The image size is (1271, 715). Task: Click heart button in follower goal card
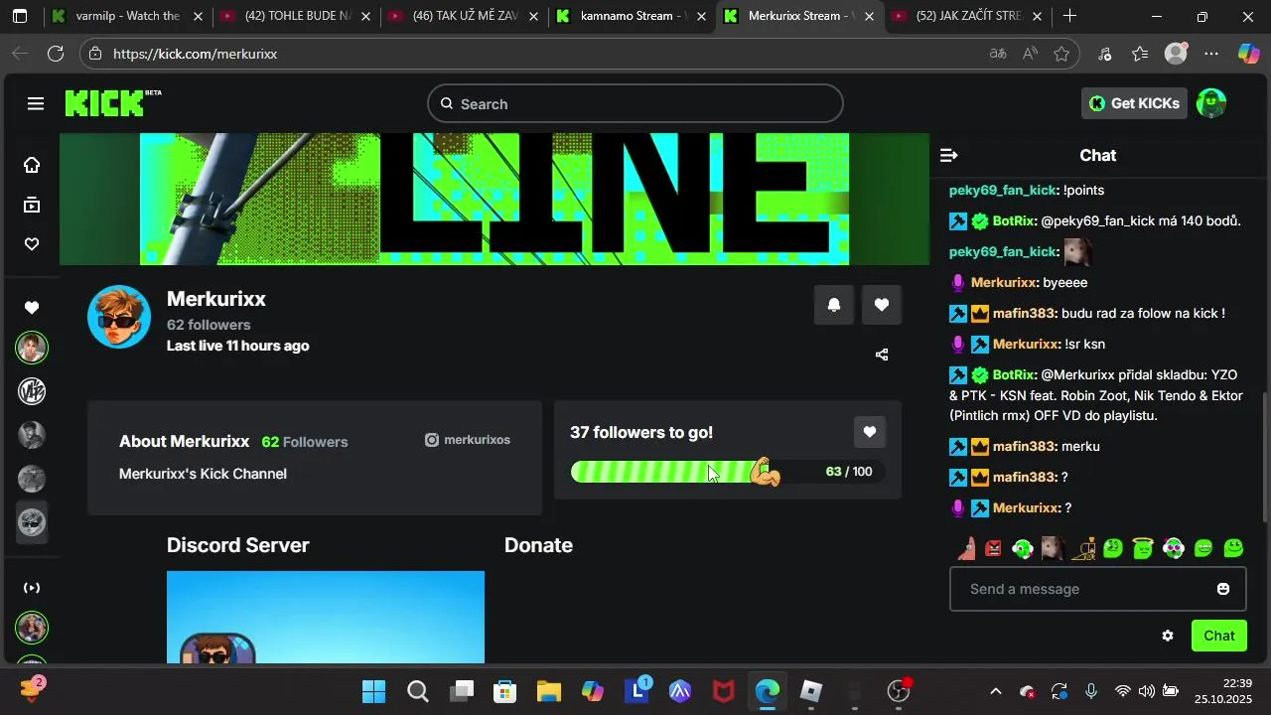[869, 432]
